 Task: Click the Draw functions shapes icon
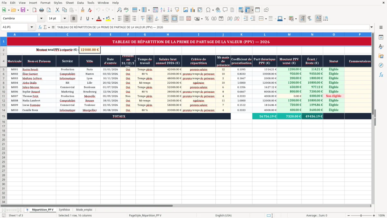pyautogui.click(x=266, y=10)
